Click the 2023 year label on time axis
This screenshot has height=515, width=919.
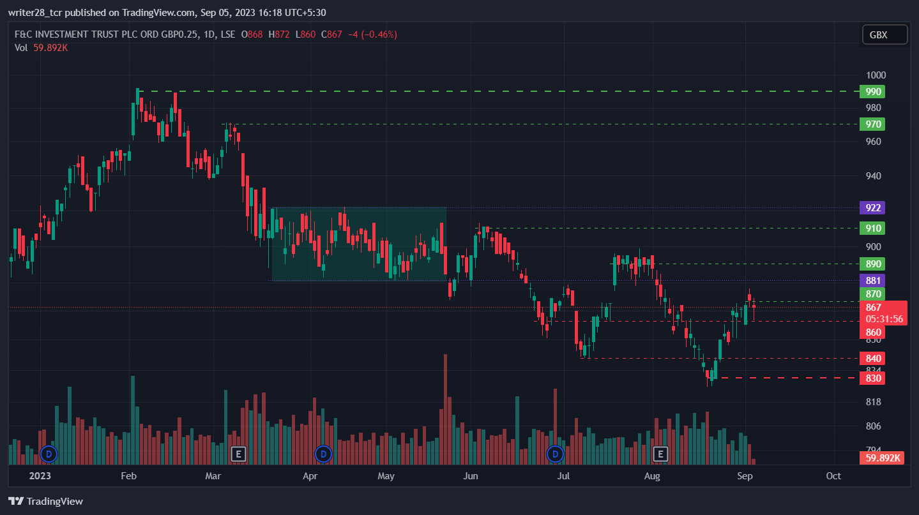(x=39, y=476)
